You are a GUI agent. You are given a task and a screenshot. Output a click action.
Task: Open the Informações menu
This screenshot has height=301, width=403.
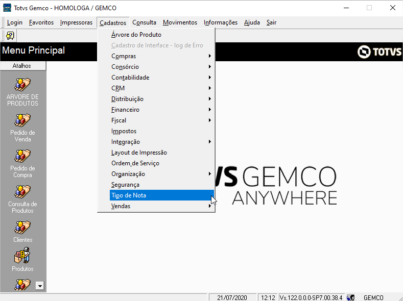[x=221, y=22]
